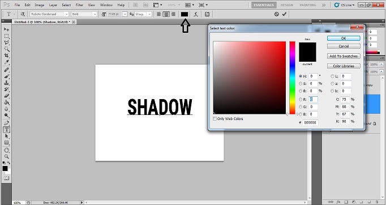
Task: Open the Filter menu
Action: [x=79, y=5]
